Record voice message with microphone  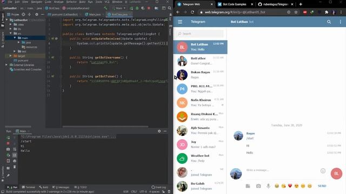(x=268, y=186)
